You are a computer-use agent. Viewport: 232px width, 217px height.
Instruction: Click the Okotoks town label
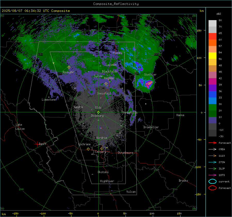[x=103, y=172]
